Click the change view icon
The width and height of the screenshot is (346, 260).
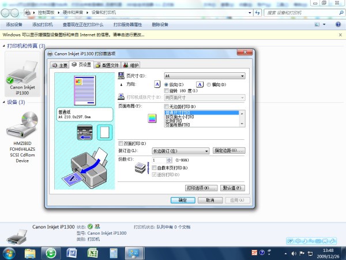[x=317, y=24]
